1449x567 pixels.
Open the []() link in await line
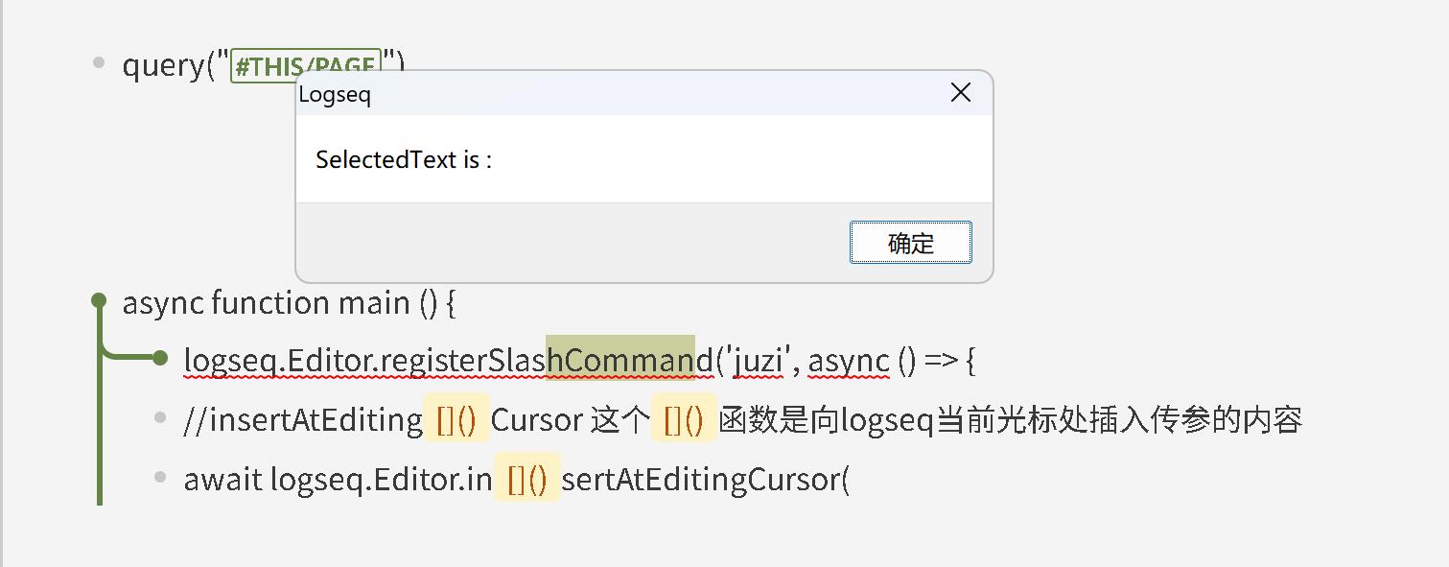pos(526,480)
